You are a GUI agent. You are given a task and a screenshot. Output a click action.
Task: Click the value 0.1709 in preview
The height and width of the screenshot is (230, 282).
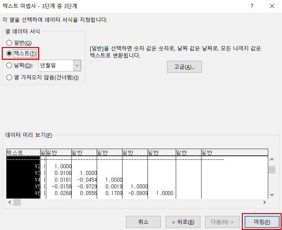114,193
